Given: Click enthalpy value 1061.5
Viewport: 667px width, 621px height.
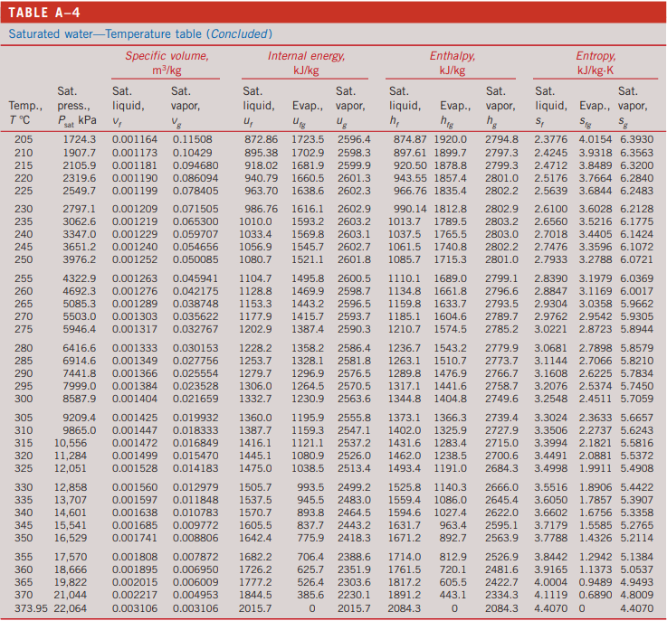Looking at the screenshot, I should tap(405, 247).
